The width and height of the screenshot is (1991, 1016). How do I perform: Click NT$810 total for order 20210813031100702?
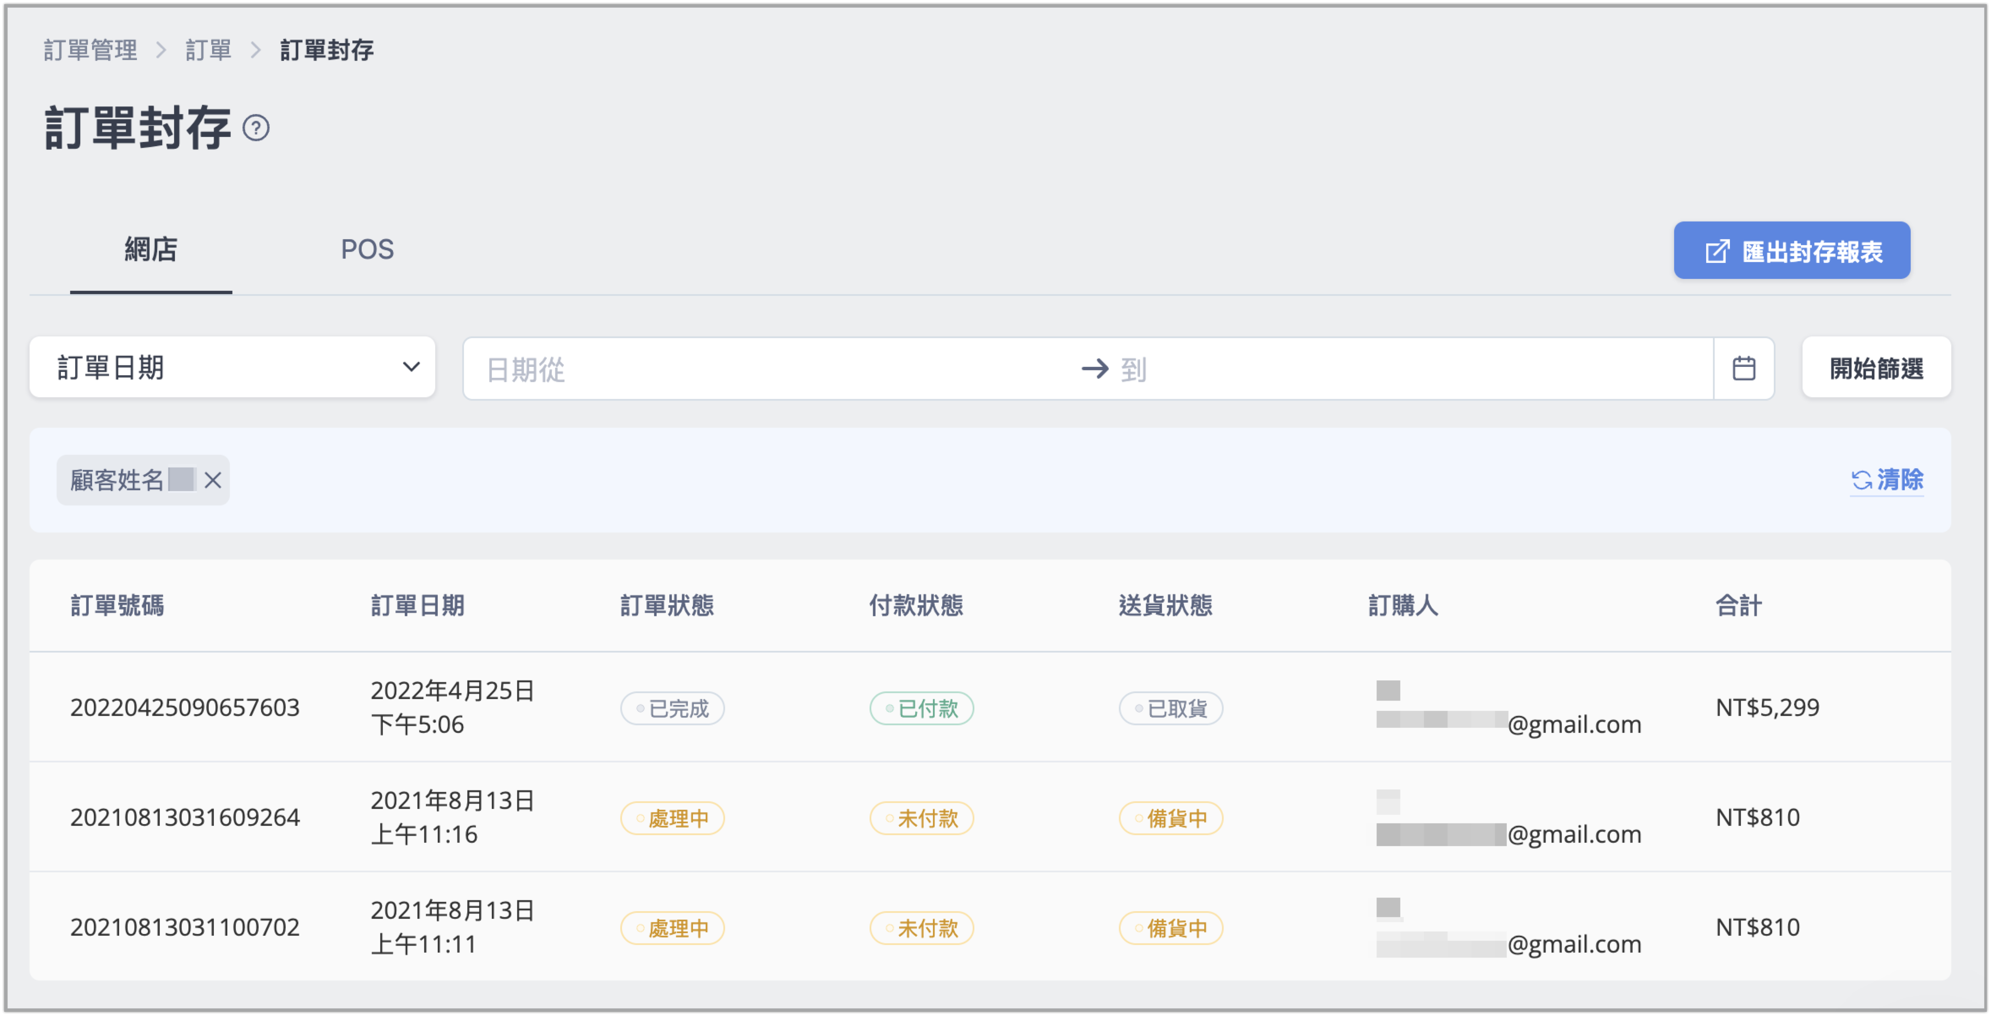pos(1757,926)
